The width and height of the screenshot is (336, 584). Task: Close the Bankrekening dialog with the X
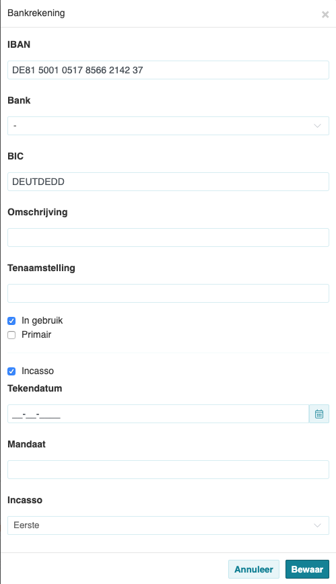(325, 15)
